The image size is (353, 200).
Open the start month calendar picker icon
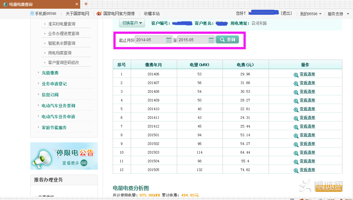tap(169, 39)
